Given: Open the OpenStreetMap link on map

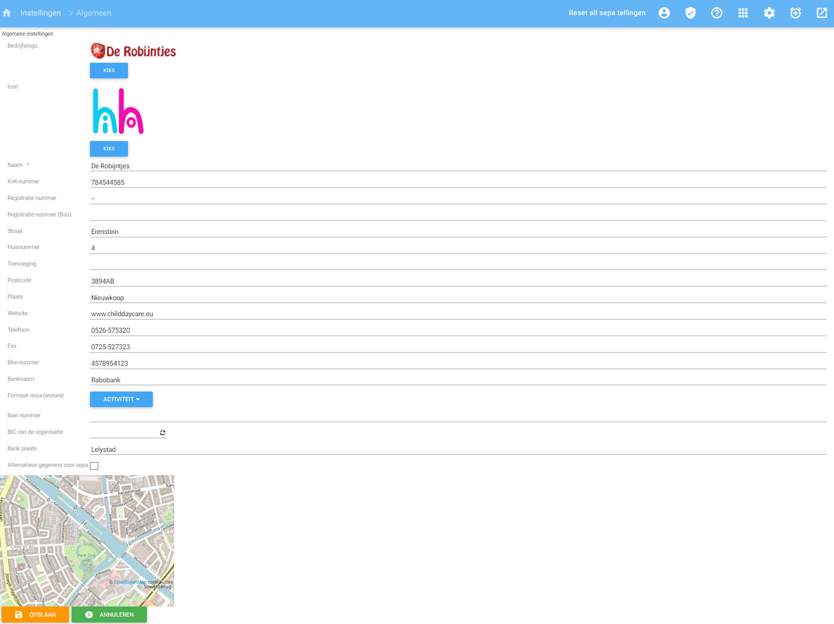Looking at the screenshot, I should (130, 582).
